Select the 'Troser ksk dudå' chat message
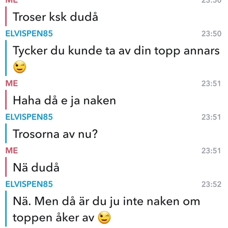Viewport: 228px width, 228px height. (56, 17)
